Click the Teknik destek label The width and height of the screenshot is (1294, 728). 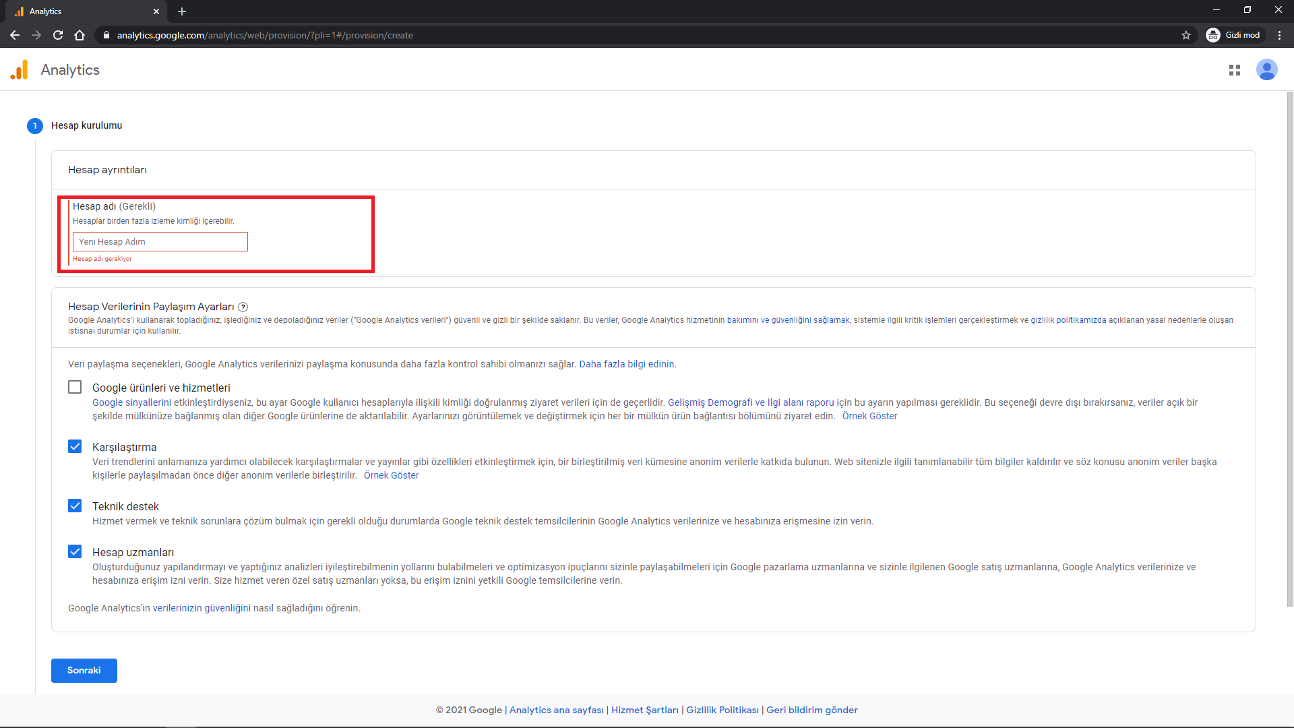click(125, 506)
